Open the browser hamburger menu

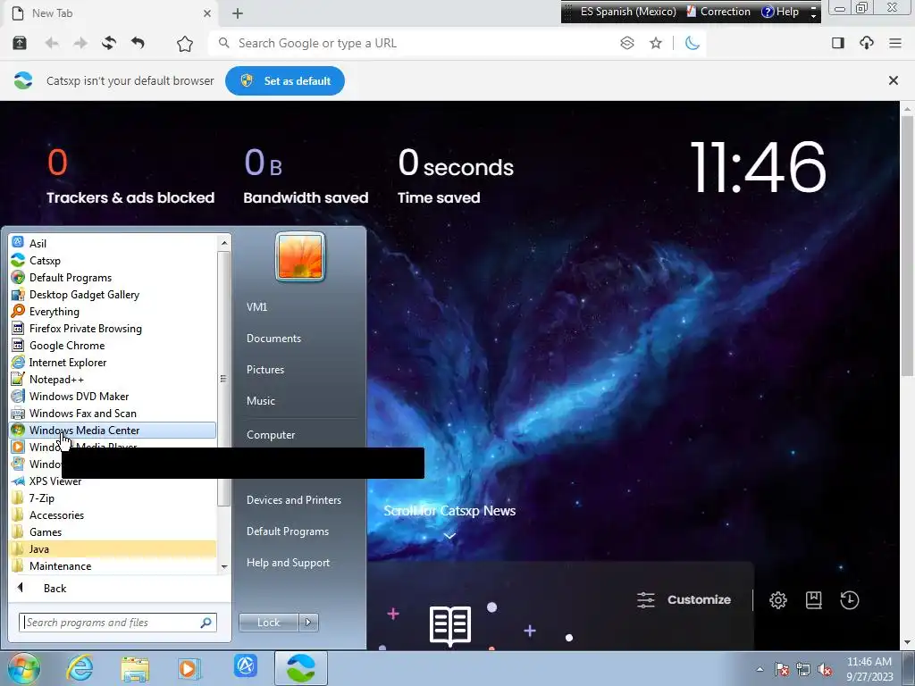(895, 43)
